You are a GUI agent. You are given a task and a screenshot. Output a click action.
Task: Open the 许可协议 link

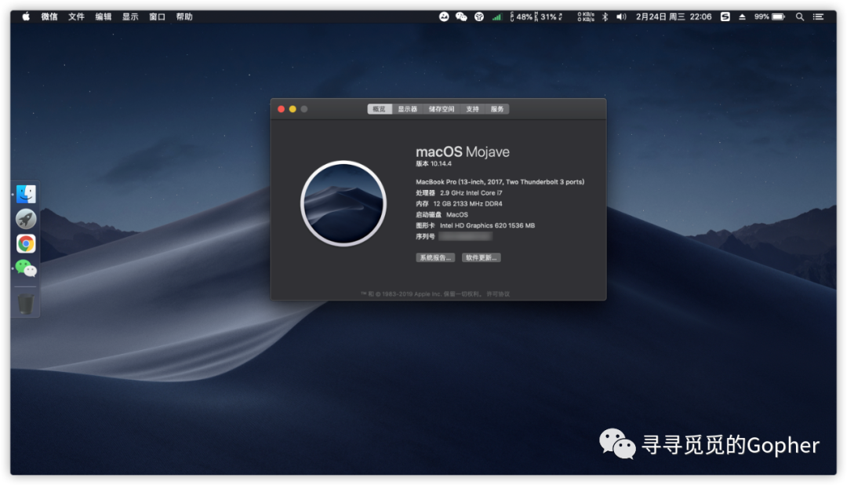498,294
